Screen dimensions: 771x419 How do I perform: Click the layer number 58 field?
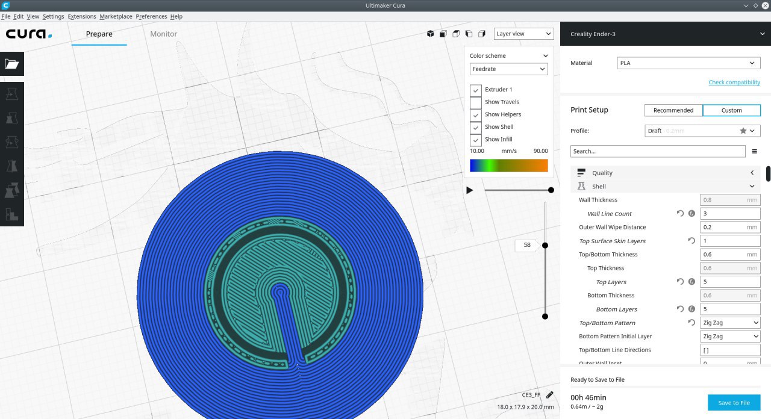coord(527,245)
